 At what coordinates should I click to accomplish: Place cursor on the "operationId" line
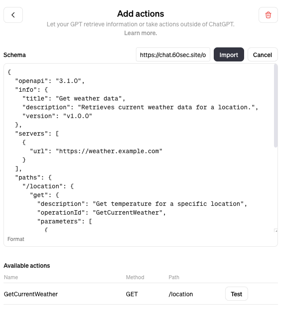pos(102,212)
